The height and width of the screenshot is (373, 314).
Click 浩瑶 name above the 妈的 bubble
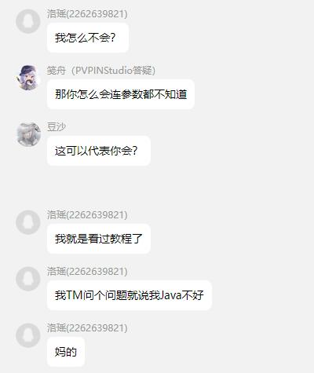[x=87, y=328]
